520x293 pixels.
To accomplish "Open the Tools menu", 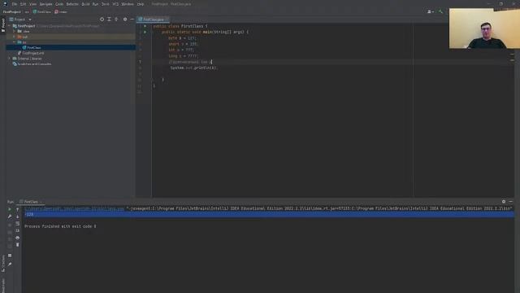I will [x=105, y=4].
